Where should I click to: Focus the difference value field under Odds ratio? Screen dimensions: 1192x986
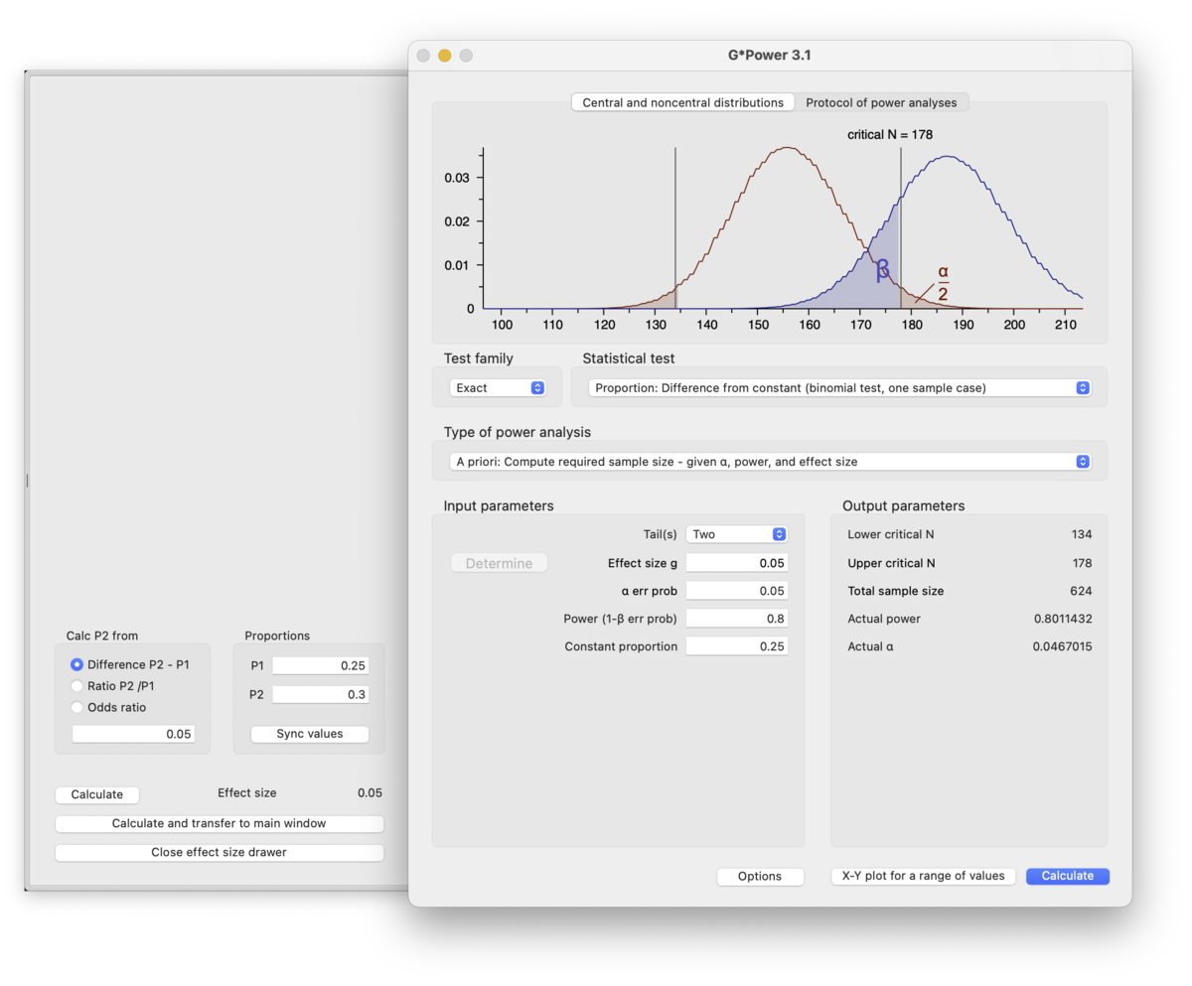click(134, 734)
